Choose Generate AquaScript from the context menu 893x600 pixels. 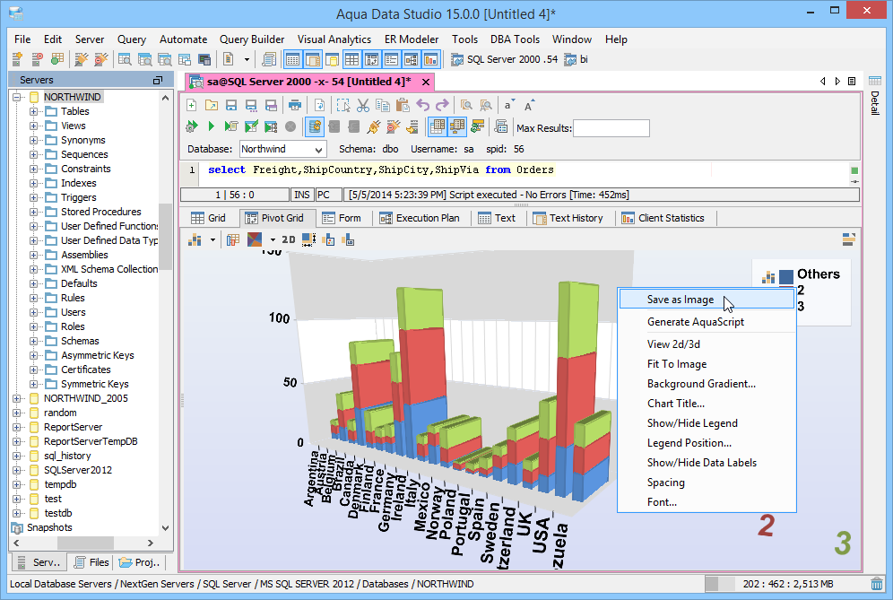pos(707,322)
